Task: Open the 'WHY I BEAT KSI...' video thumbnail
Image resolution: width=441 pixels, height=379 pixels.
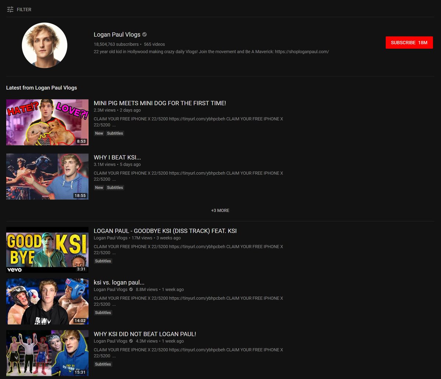Action: pyautogui.click(x=47, y=177)
